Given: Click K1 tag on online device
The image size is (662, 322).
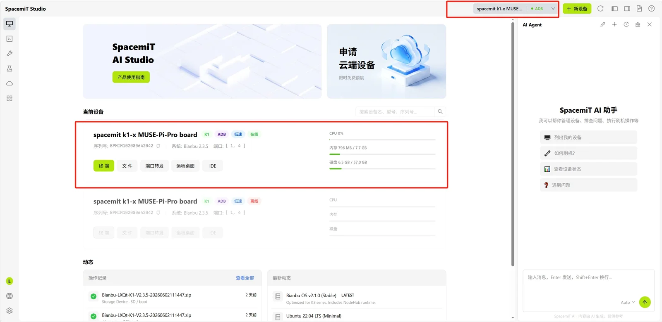Looking at the screenshot, I should pyautogui.click(x=206, y=135).
